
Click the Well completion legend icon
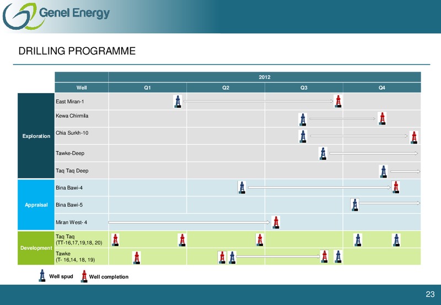[x=84, y=276]
